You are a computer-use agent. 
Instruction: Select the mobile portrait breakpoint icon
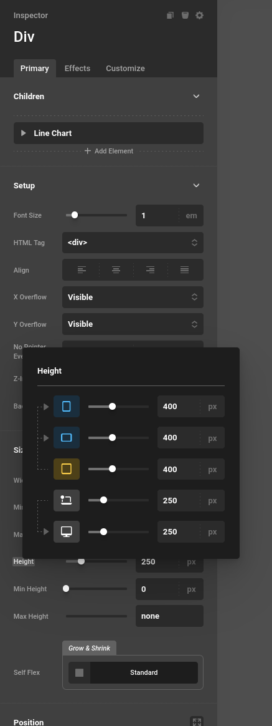[x=67, y=407]
